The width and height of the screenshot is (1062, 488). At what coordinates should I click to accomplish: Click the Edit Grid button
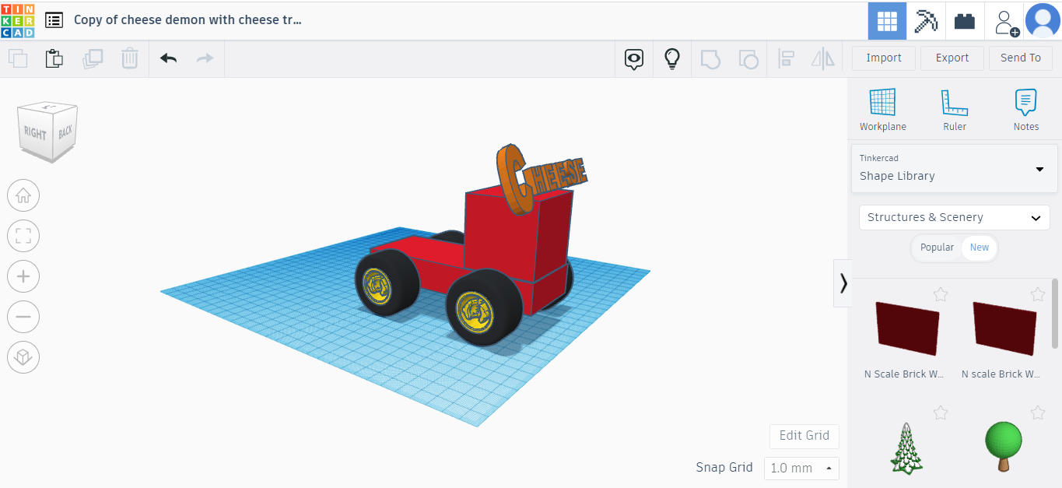tap(804, 436)
